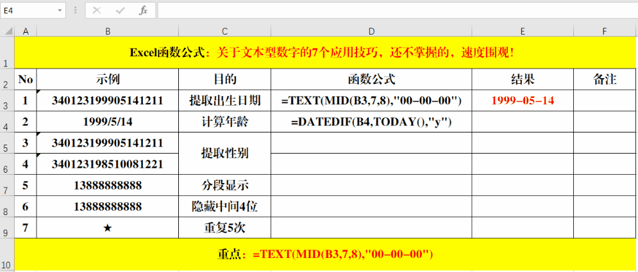Select row 2 header
Image resolution: width=638 pixels, height=272 pixels.
[x=7, y=79]
